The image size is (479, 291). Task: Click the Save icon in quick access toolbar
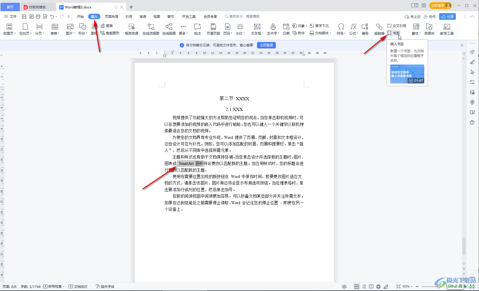[24, 16]
